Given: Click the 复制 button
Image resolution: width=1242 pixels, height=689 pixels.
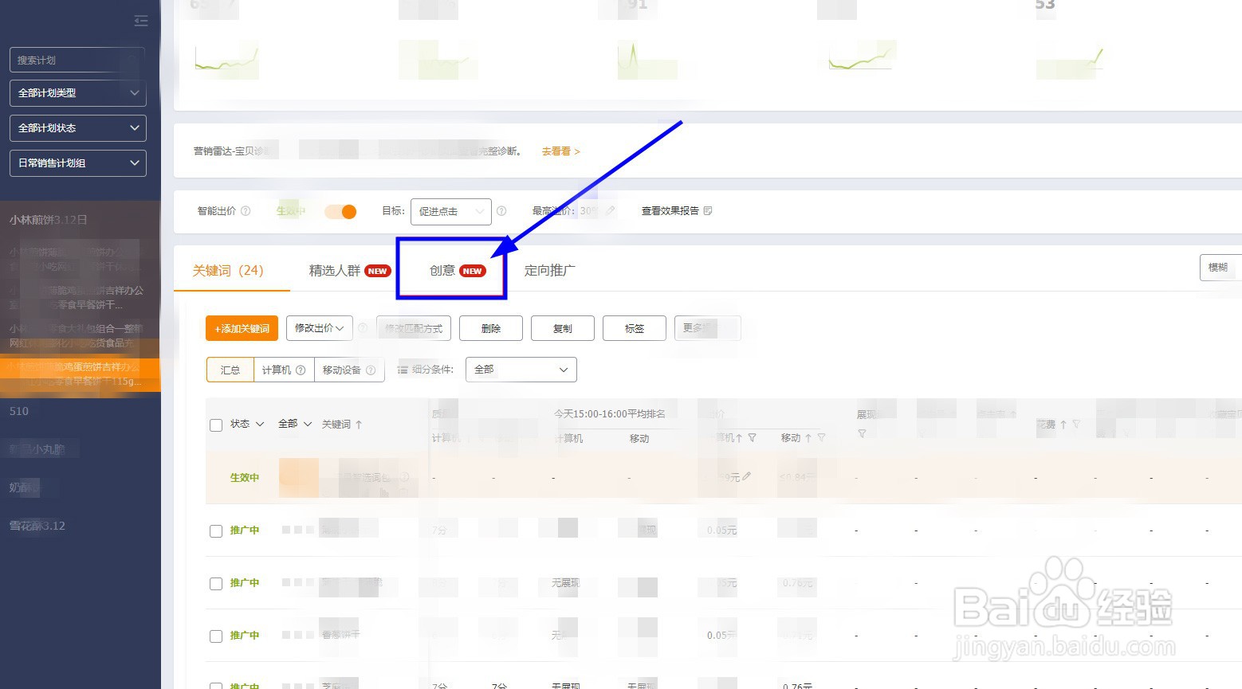Looking at the screenshot, I should (563, 328).
